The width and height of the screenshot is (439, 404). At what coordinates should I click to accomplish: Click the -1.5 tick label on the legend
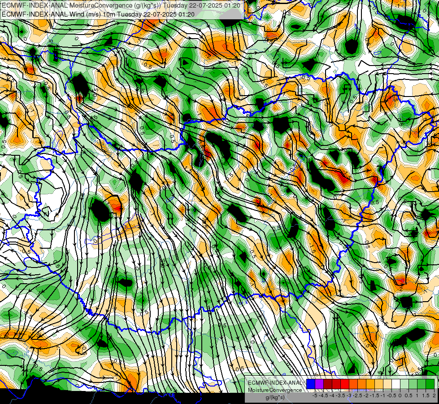[374, 395]
